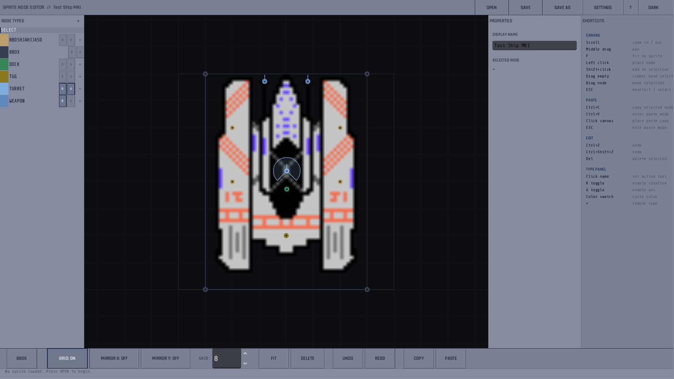Viewport: 674px width, 379px height.
Task: Select the olive tug node on ship
Action: (286, 236)
